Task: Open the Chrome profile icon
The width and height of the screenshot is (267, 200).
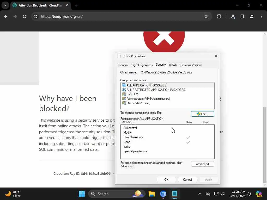Action: click(x=252, y=16)
